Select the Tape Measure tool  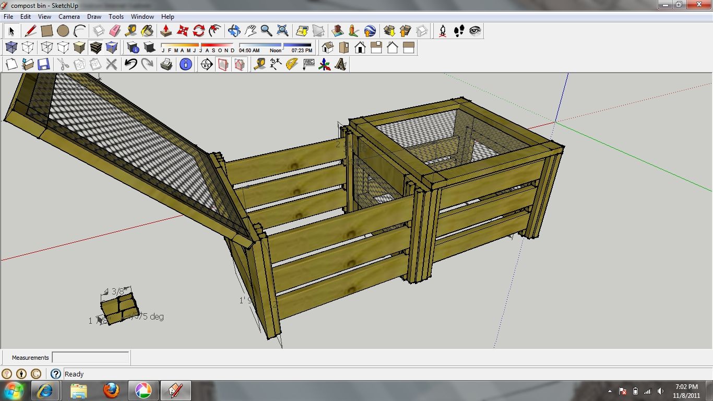point(132,31)
